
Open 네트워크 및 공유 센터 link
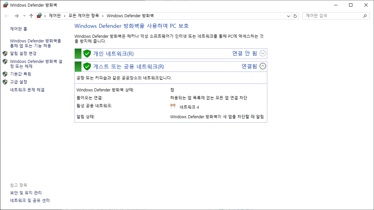click(x=30, y=200)
